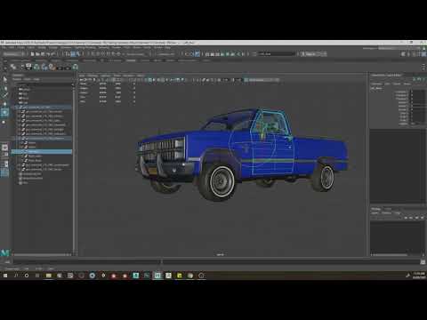Toggle the Attribute Editor sidebar icon
Screen dimensions: 427x320
(x=415, y=54)
